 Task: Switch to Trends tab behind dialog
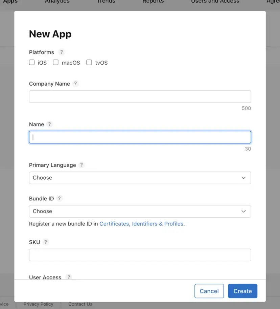point(106,2)
